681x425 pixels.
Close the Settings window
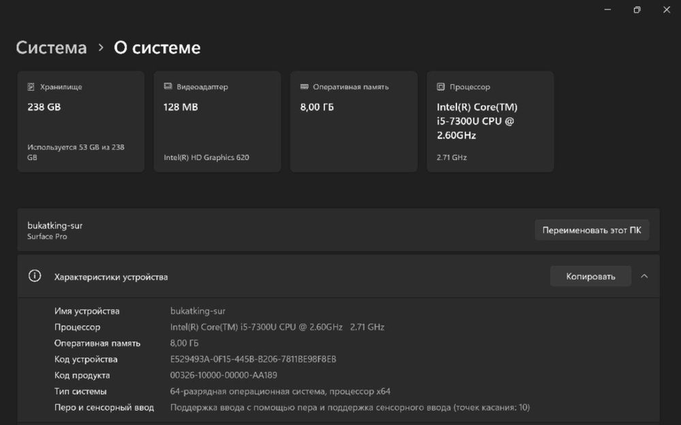coord(667,10)
